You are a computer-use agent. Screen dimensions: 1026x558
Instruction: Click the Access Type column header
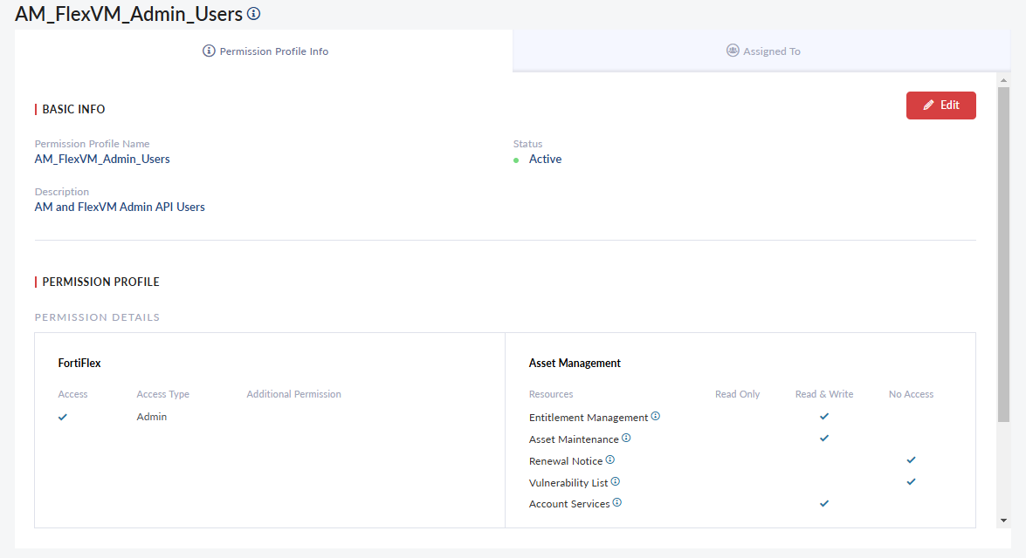pos(163,394)
